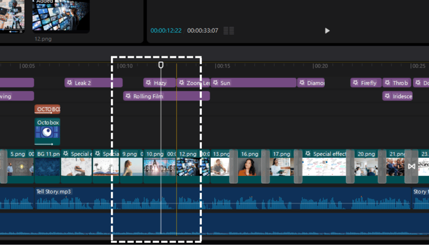This screenshot has height=245, width=429.
Task: Select the Rolling Film effect clip
Action: coord(166,96)
